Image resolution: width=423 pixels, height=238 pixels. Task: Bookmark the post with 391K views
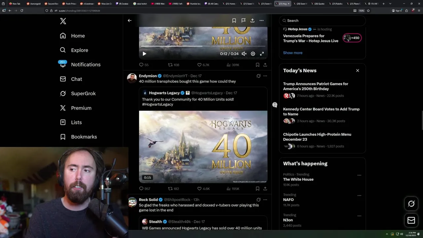coord(257,65)
